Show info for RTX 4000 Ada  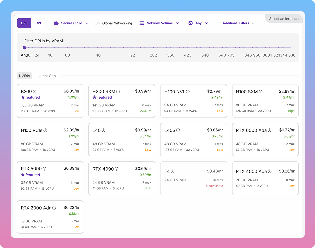[x=270, y=171]
